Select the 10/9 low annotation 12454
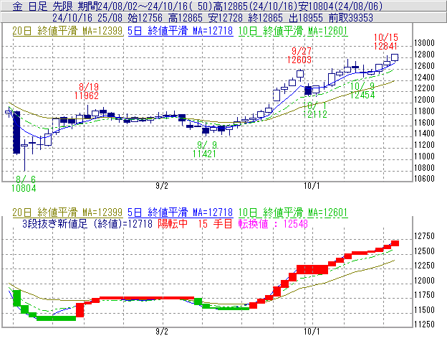 pos(363,95)
